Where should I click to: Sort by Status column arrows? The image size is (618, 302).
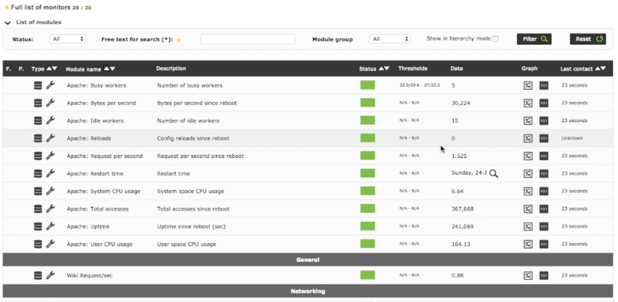coord(384,69)
